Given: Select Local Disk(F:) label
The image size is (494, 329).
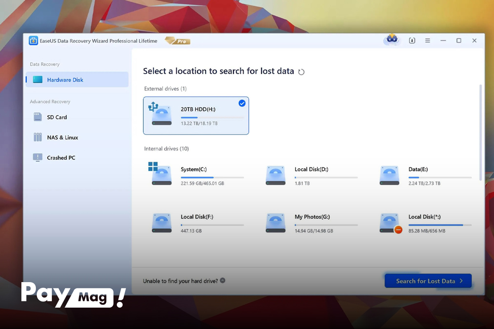Looking at the screenshot, I should click(x=197, y=217).
